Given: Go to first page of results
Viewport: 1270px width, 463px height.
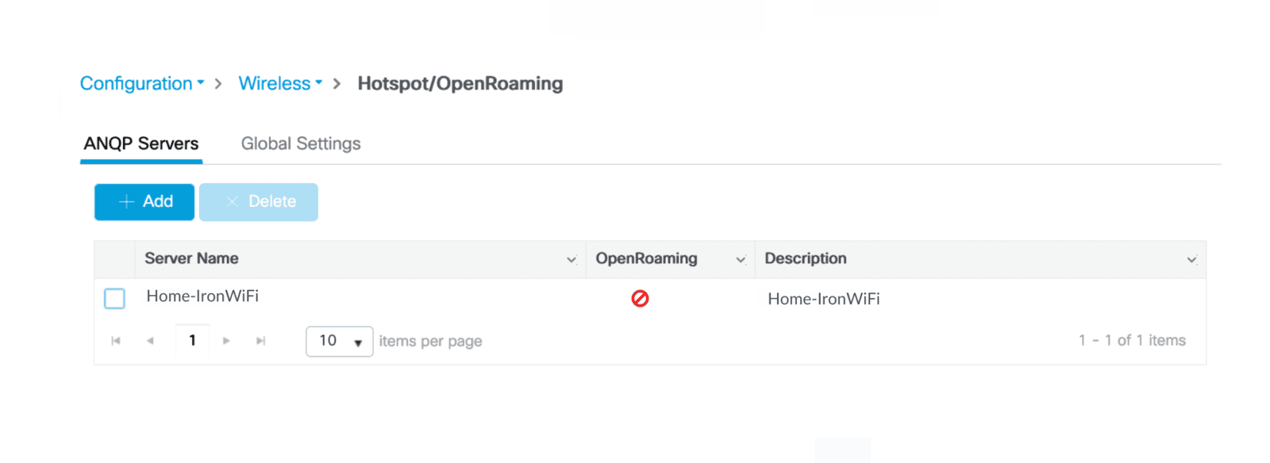Looking at the screenshot, I should [x=116, y=341].
